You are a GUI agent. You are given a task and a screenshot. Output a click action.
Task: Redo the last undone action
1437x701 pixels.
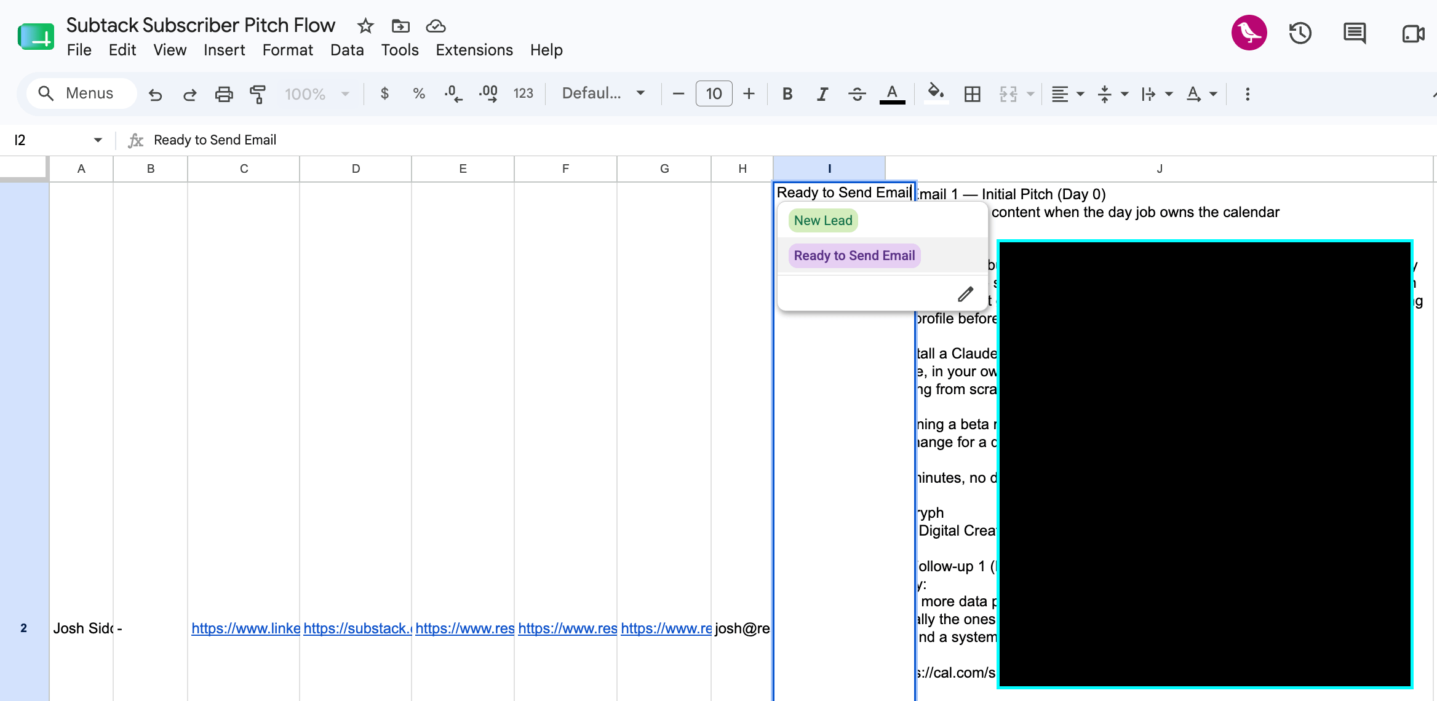pos(189,94)
